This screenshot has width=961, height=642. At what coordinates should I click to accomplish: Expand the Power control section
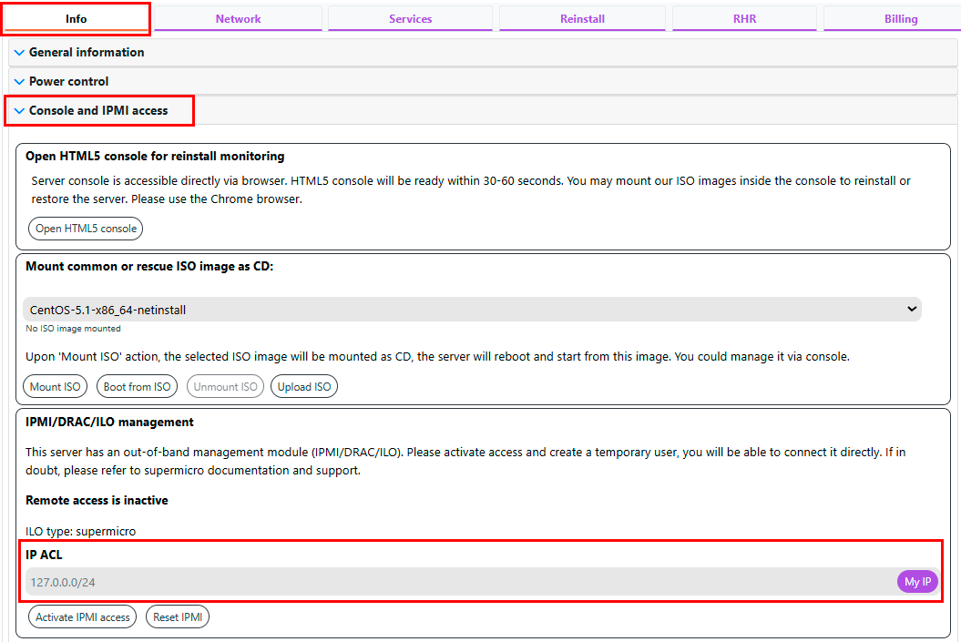click(x=68, y=82)
